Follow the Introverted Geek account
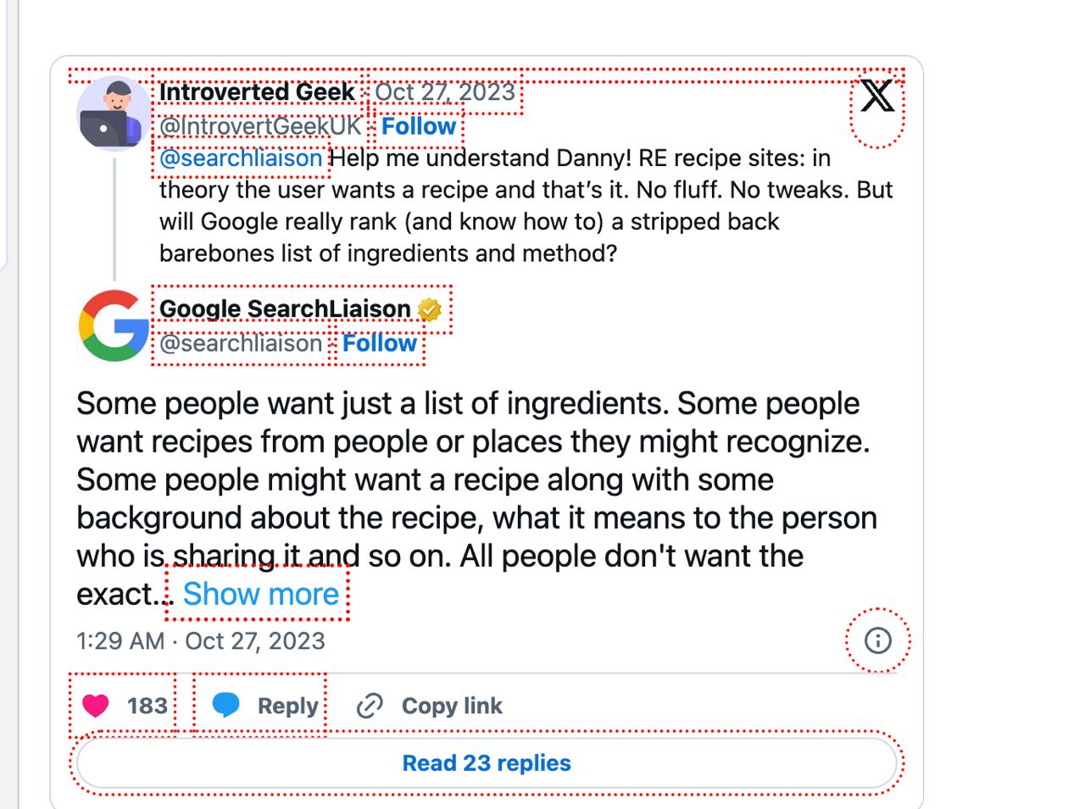Screen dimensions: 1085x809 click(419, 126)
